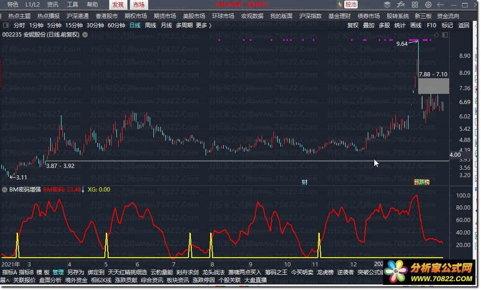Open the 美股市场 section

point(194,16)
